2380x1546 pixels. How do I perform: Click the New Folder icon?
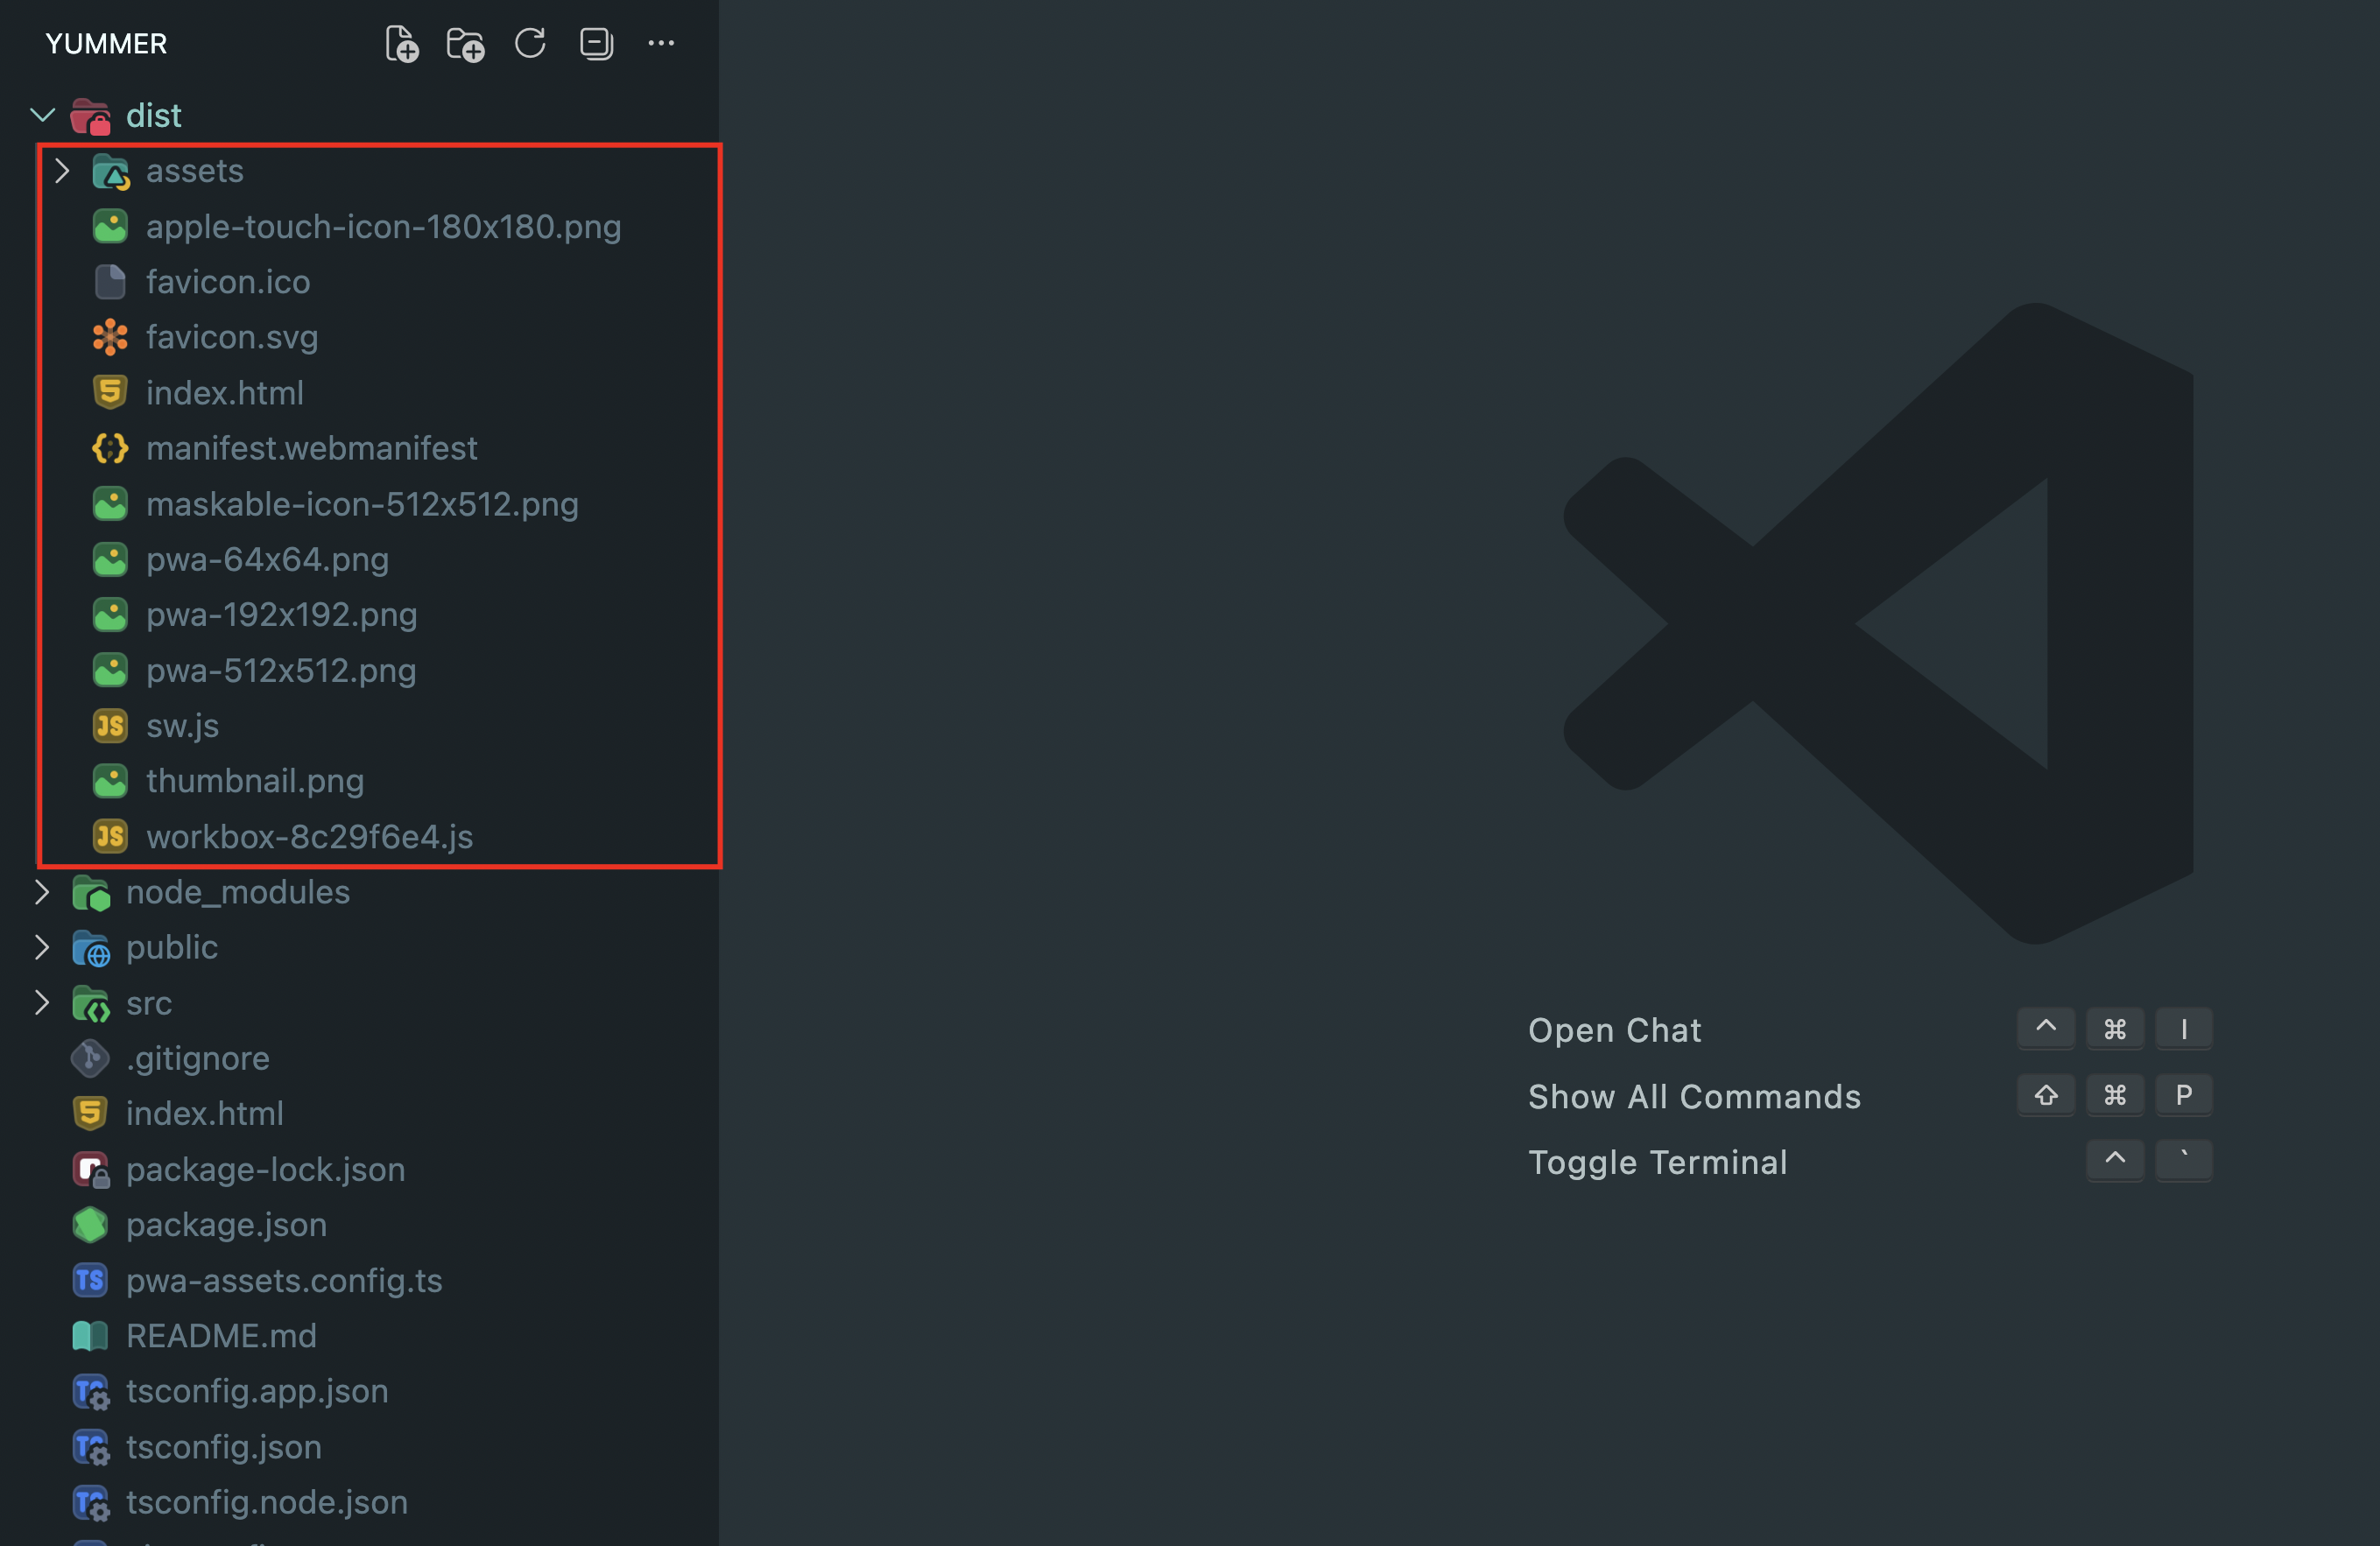(x=465, y=44)
